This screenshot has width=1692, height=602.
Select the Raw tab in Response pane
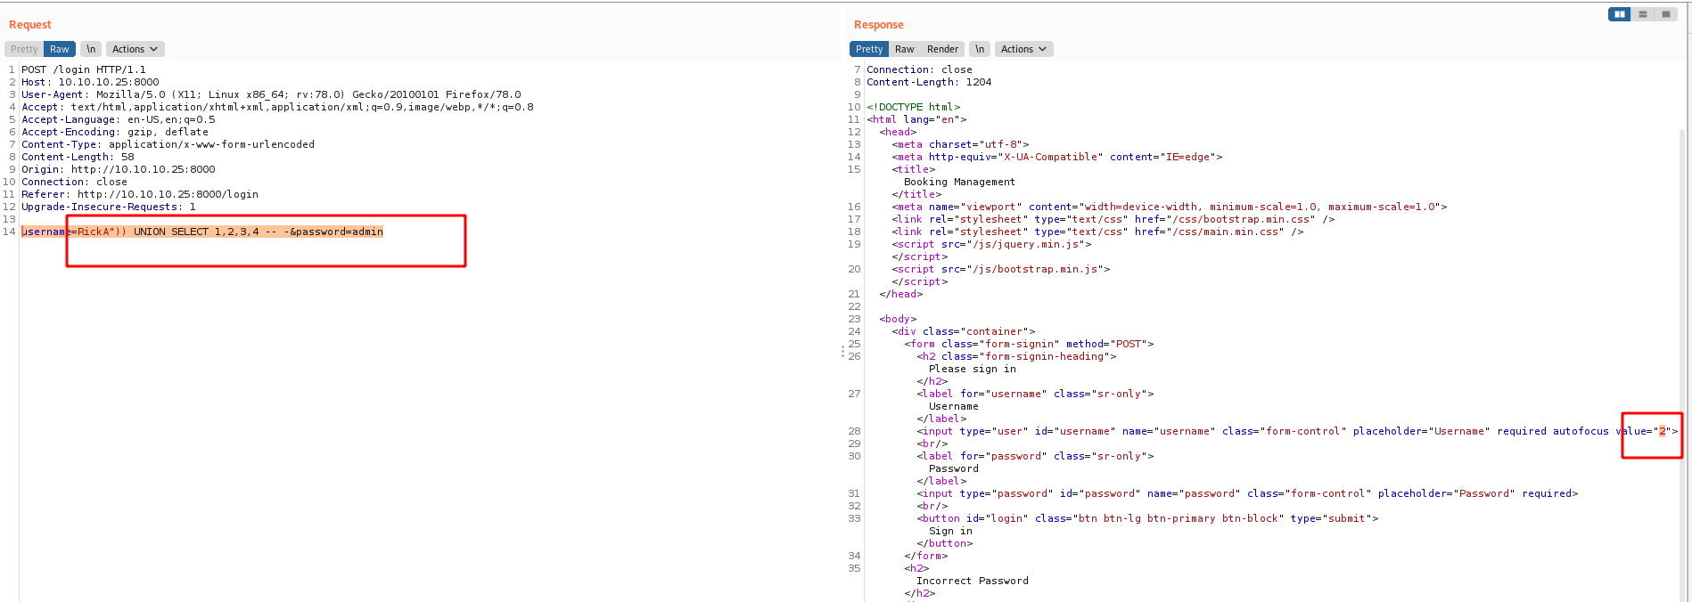point(905,49)
